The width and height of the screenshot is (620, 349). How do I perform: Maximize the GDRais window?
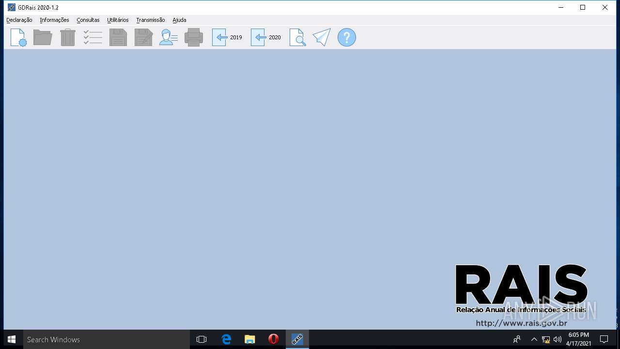coord(583,7)
